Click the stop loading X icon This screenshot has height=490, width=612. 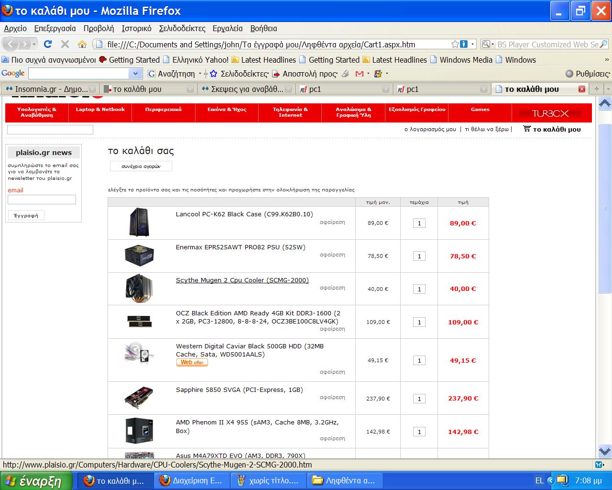click(x=65, y=44)
